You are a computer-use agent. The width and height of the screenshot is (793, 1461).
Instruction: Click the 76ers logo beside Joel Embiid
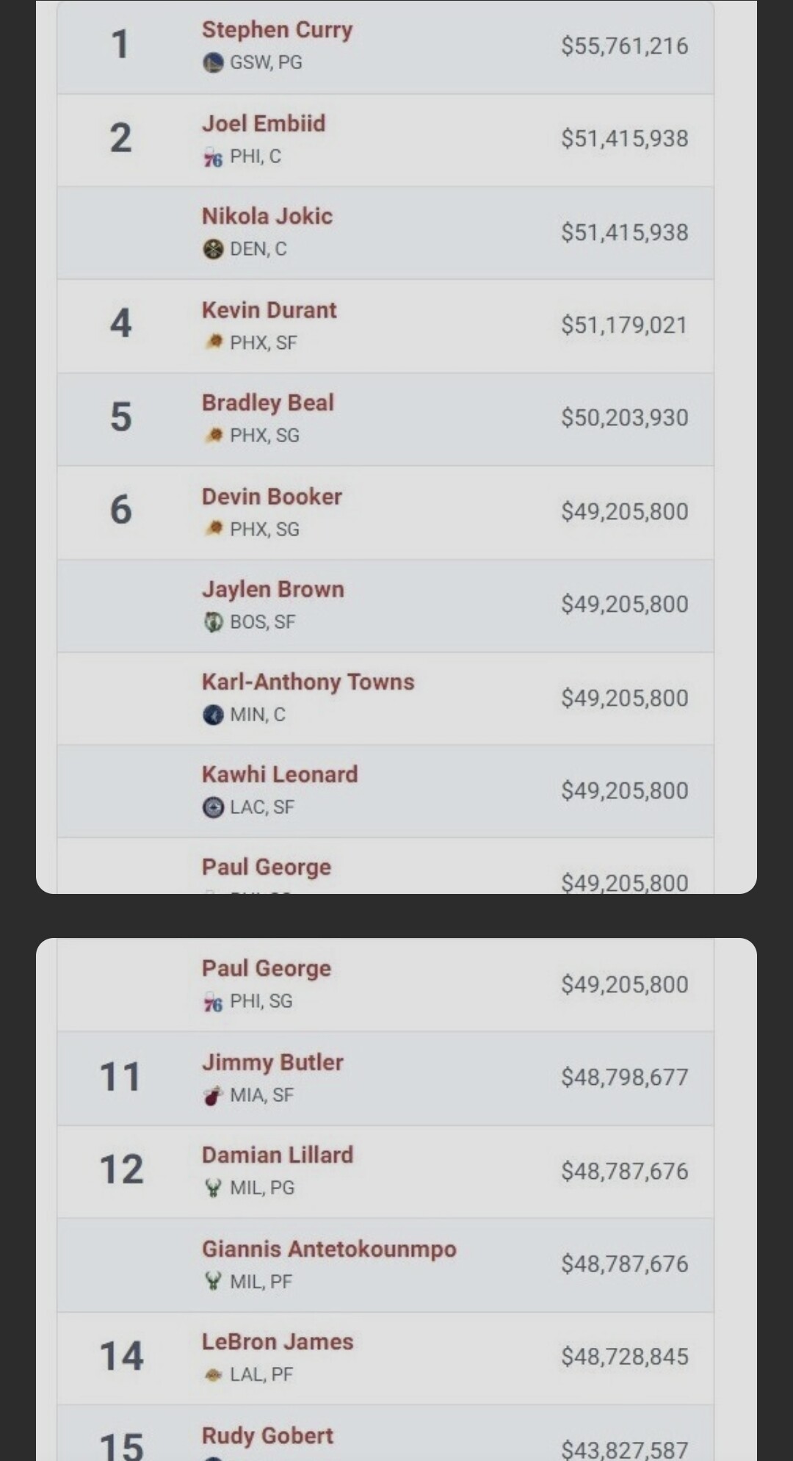[x=213, y=157]
